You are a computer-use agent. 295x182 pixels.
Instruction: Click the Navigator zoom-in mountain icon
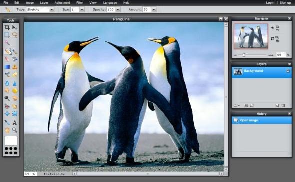271,55
